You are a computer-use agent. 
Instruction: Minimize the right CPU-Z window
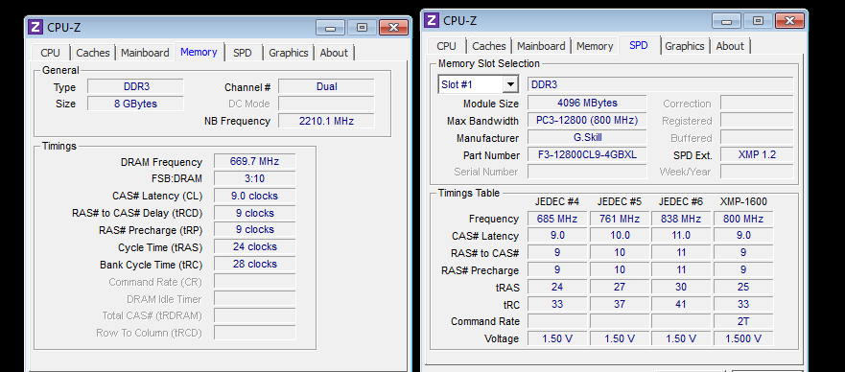[726, 21]
